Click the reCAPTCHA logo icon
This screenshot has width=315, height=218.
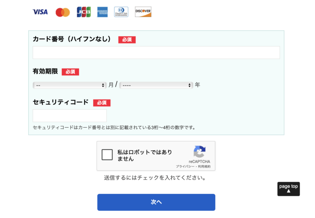(199, 152)
